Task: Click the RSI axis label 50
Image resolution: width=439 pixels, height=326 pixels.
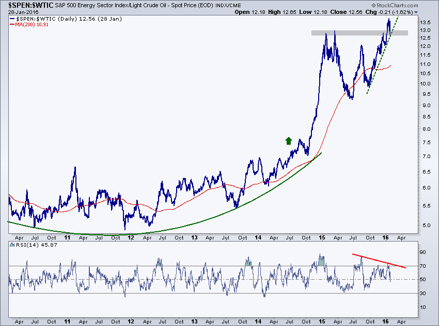Action: click(x=422, y=279)
